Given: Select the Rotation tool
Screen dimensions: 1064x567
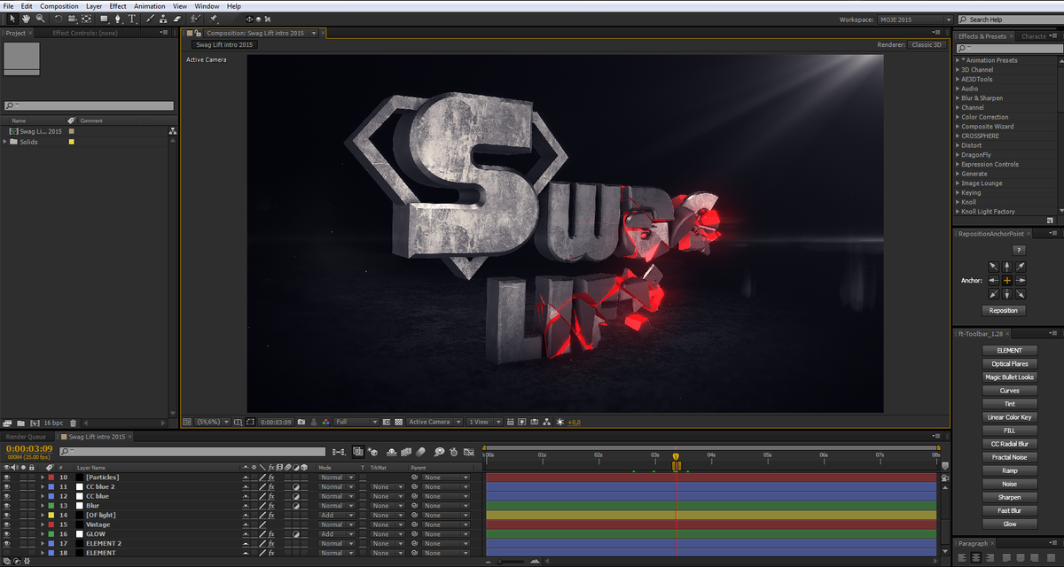Looking at the screenshot, I should pyautogui.click(x=59, y=19).
